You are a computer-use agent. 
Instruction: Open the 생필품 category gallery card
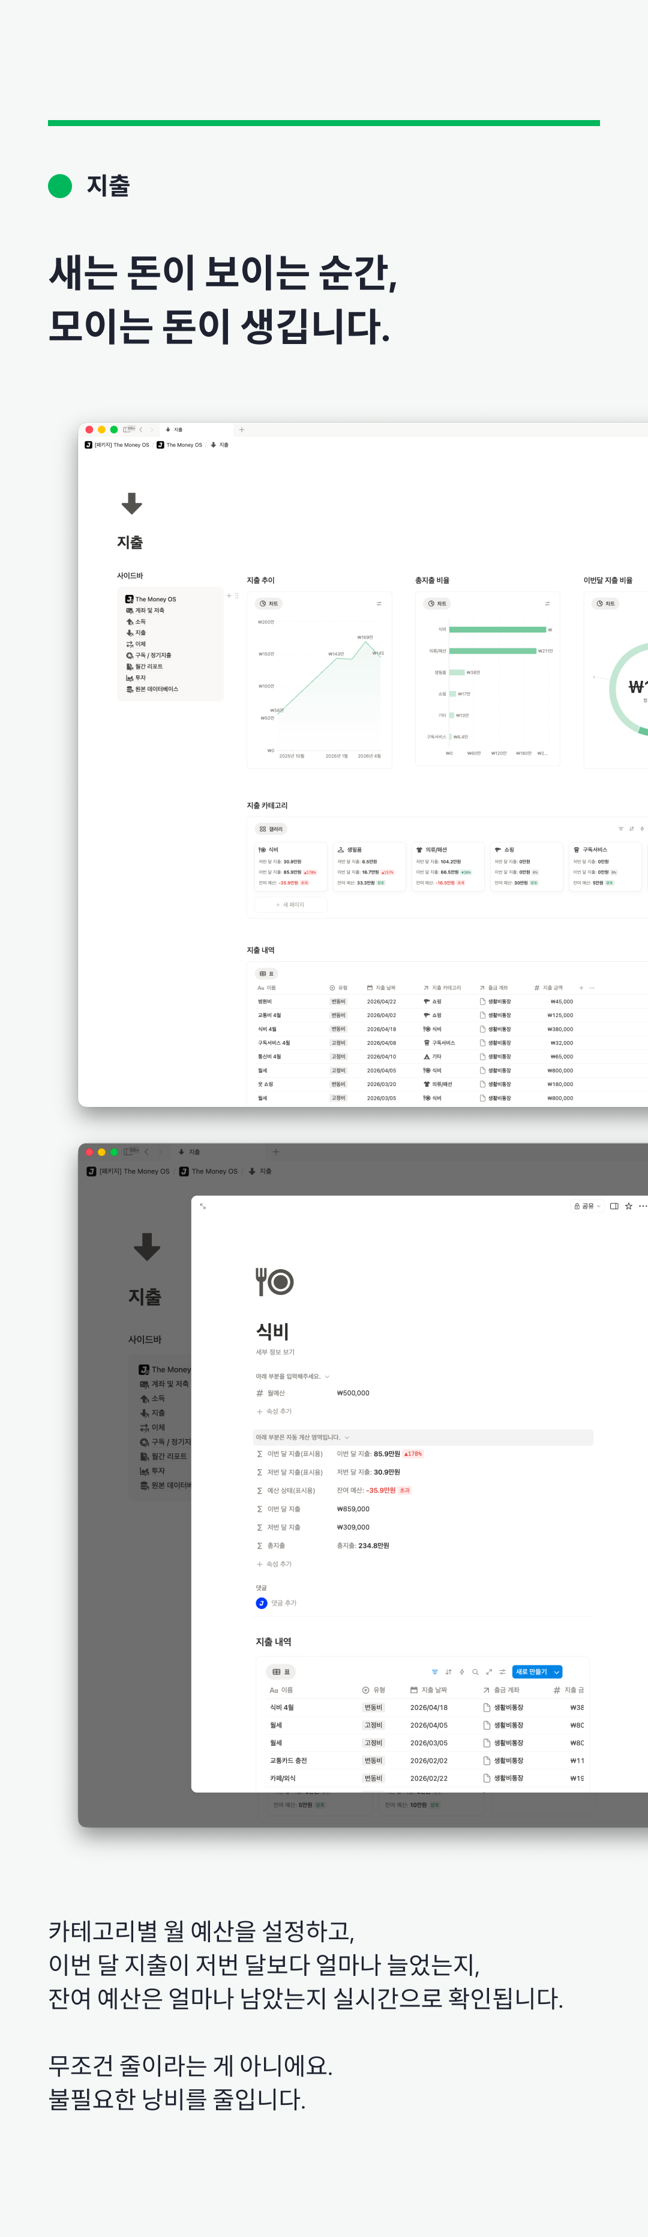coord(368,867)
